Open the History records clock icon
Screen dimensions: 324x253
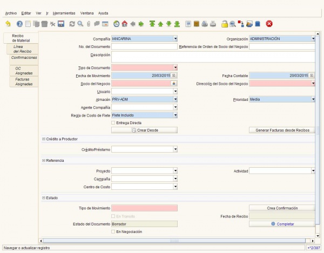(116, 24)
